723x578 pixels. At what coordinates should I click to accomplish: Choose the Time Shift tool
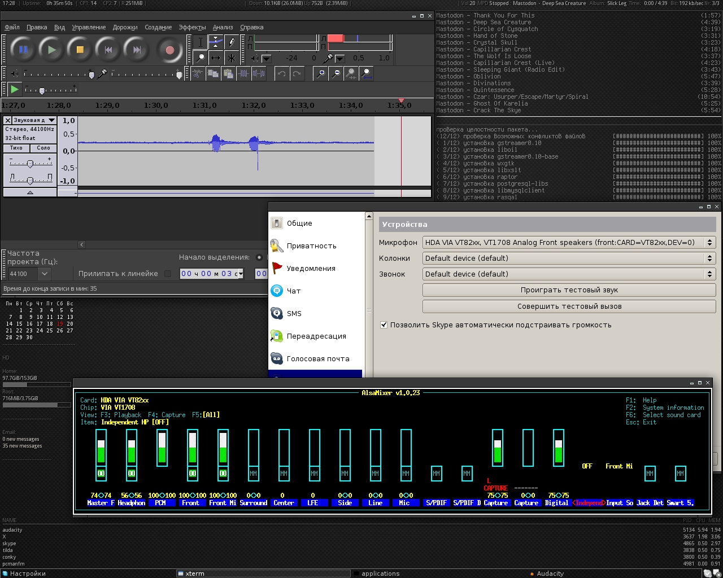(216, 58)
